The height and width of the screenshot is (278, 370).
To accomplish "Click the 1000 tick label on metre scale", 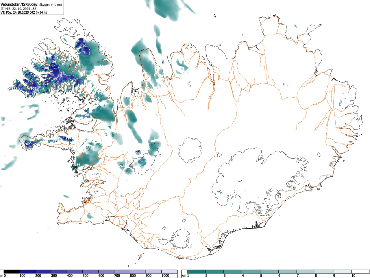I will 165,276.
